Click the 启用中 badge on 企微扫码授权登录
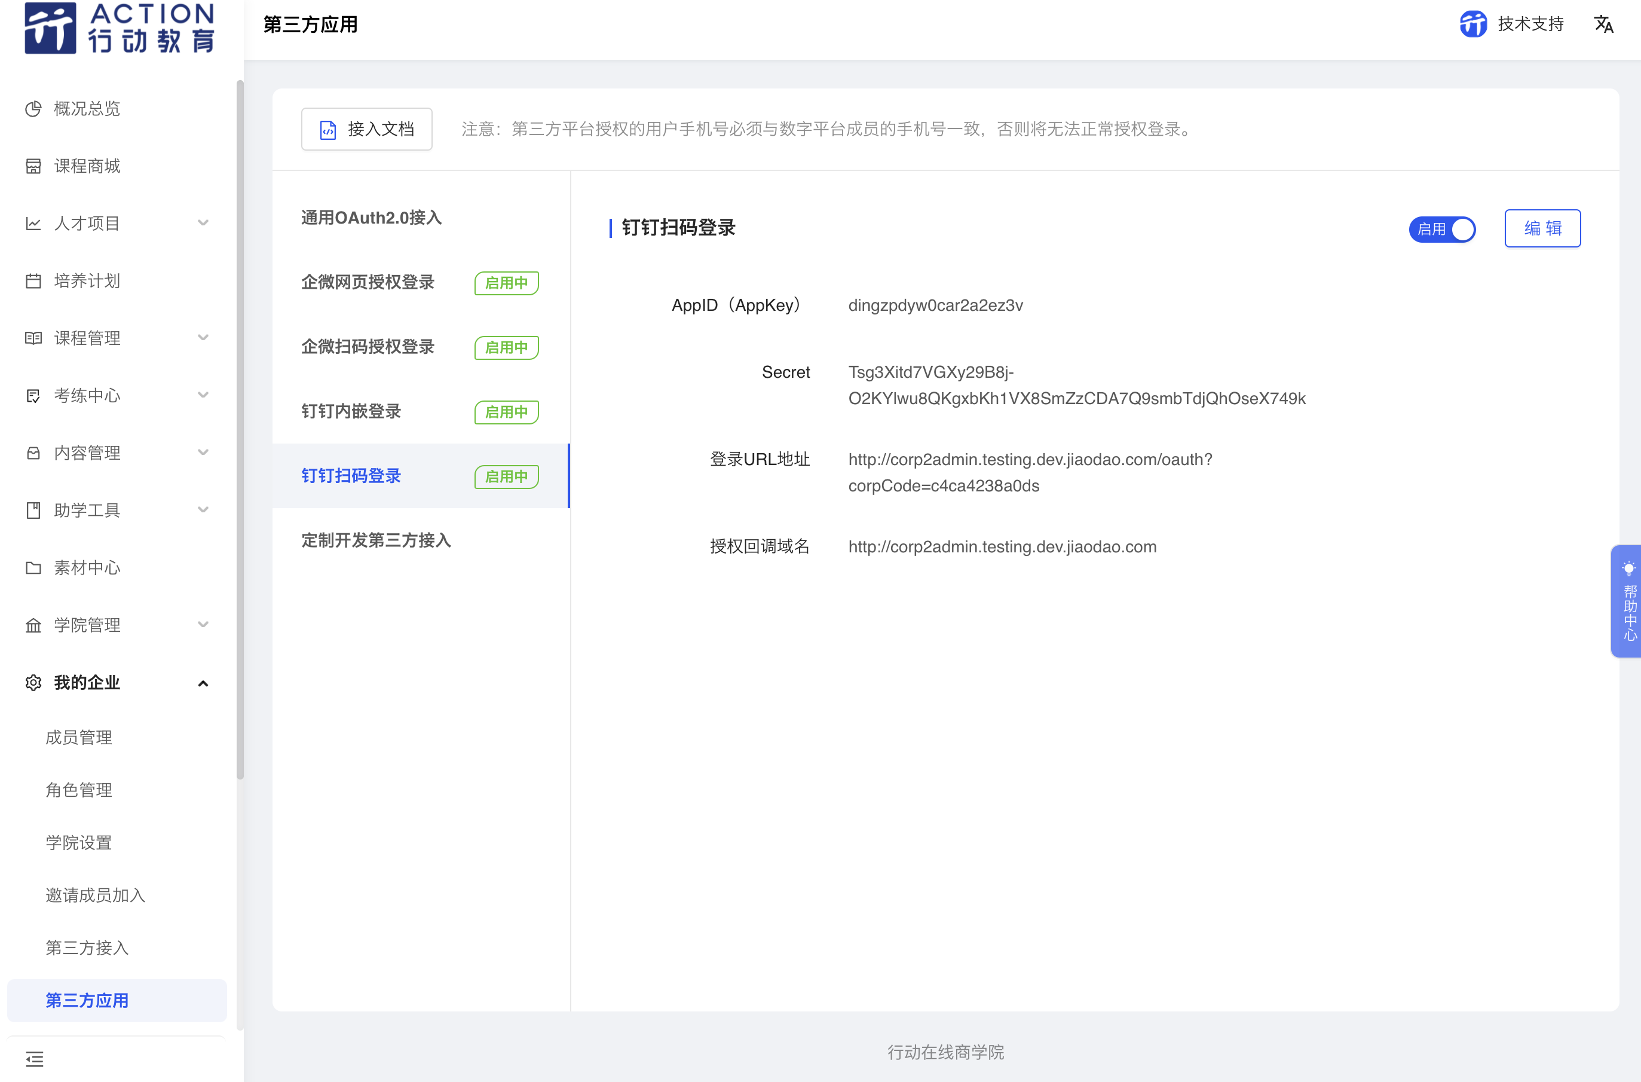The image size is (1641, 1082). pyautogui.click(x=506, y=348)
